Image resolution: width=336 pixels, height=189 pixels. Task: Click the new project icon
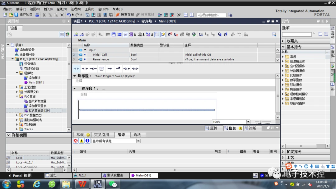click(5, 15)
